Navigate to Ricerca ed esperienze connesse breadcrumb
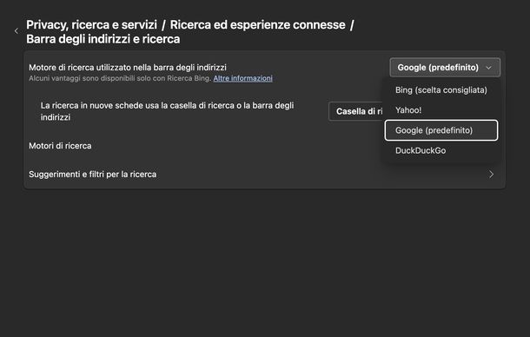 (257, 24)
